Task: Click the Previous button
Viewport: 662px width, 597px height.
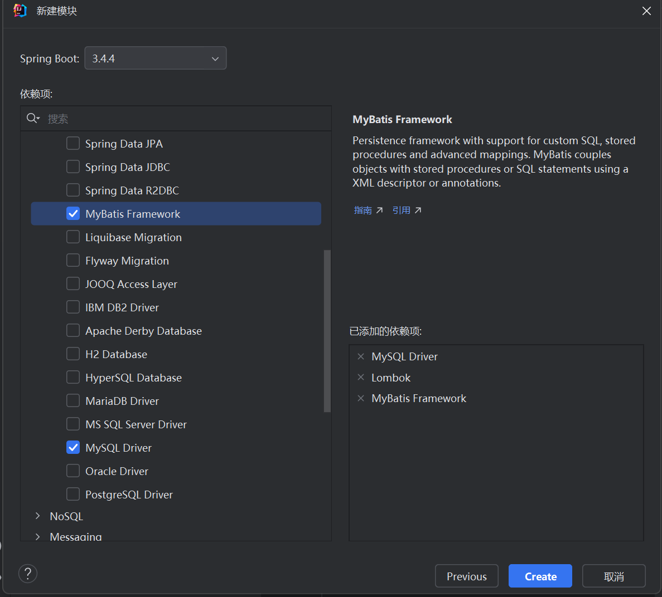Action: pos(467,576)
